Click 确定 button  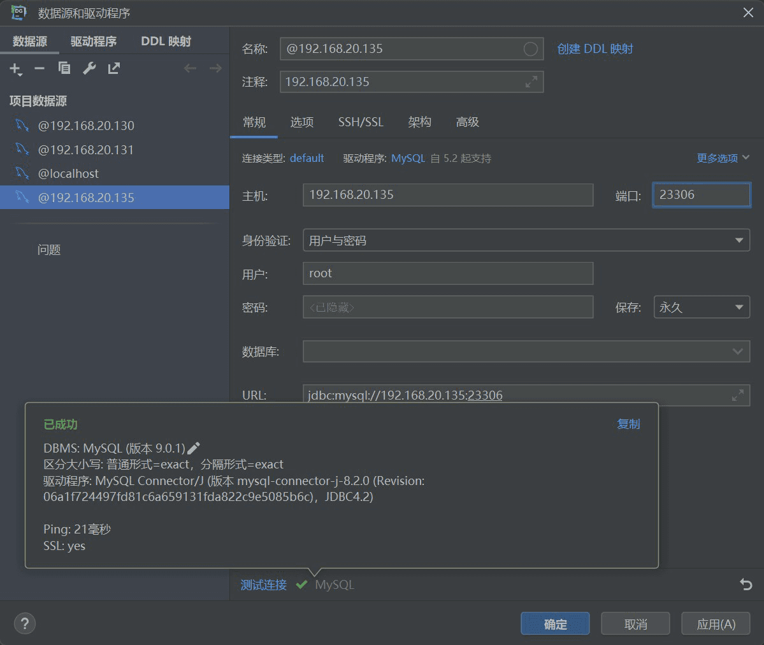(x=555, y=623)
